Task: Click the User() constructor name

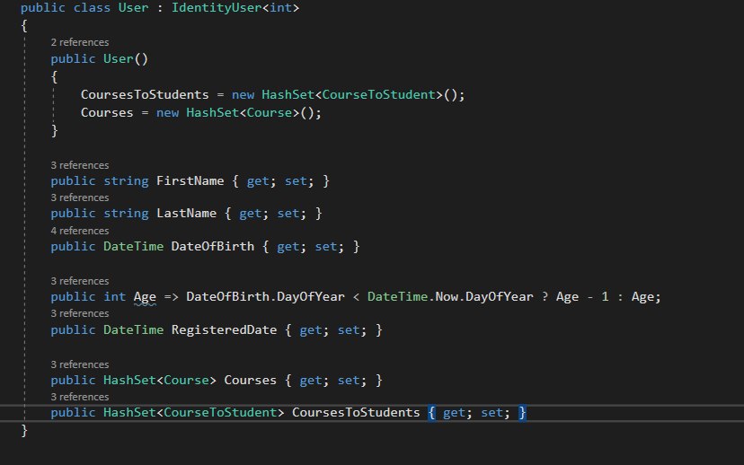Action: [118, 58]
